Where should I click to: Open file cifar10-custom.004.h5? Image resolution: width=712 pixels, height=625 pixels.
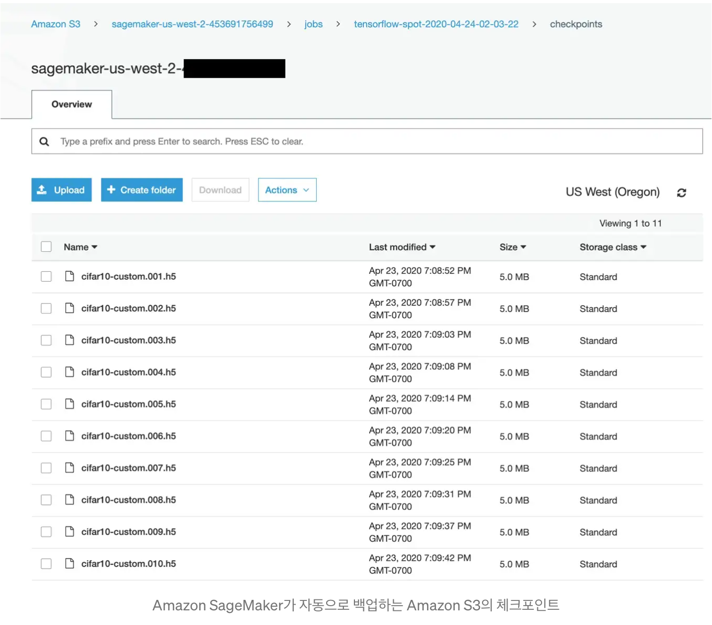pos(129,372)
